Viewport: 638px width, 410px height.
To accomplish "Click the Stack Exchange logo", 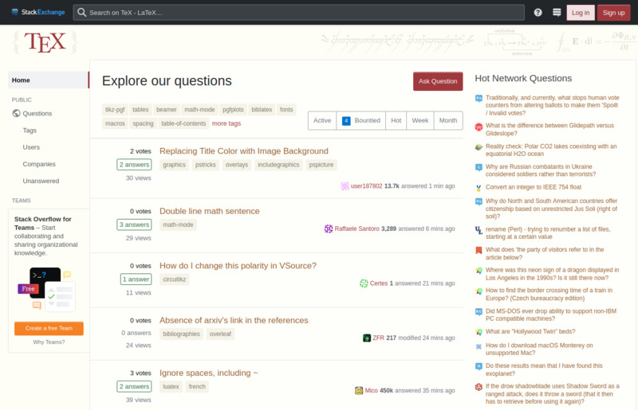I will [37, 12].
